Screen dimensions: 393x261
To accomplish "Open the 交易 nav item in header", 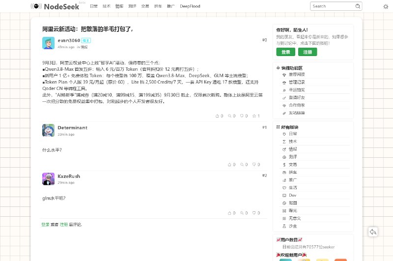I will tap(145, 6).
